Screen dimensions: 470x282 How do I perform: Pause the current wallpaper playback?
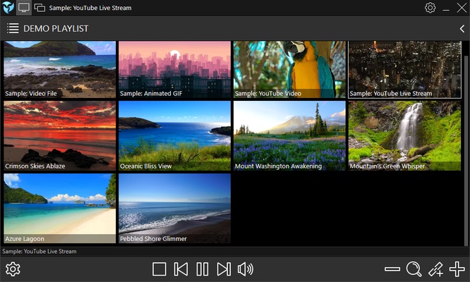203,269
